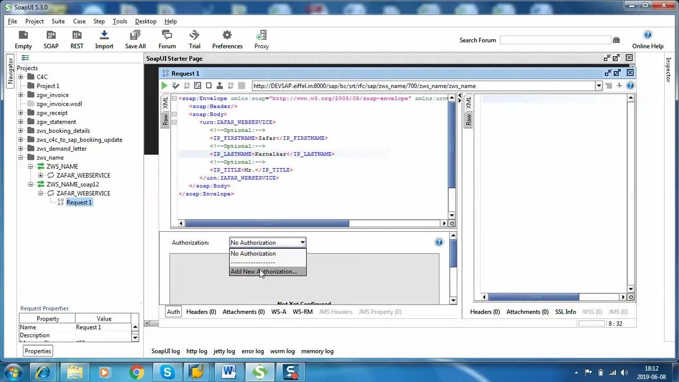Open Google Chrome in the taskbar
This screenshot has height=382, width=679.
(136, 372)
